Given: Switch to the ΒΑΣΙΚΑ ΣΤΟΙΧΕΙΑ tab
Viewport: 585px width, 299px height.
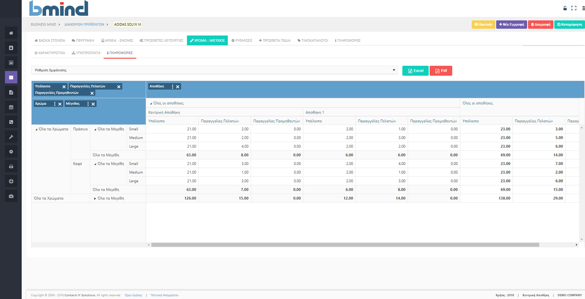Looking at the screenshot, I should 50,41.
